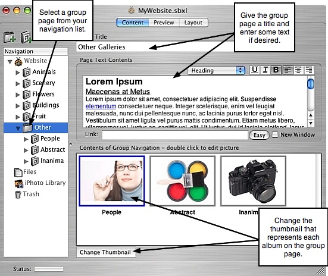Expand the People album under Other
This screenshot has width=328, height=276.
pyautogui.click(x=26, y=139)
